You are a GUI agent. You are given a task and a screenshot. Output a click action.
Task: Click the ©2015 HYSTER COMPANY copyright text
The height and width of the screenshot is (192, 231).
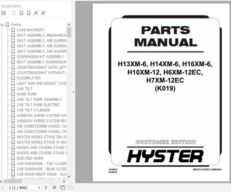(x=207, y=170)
